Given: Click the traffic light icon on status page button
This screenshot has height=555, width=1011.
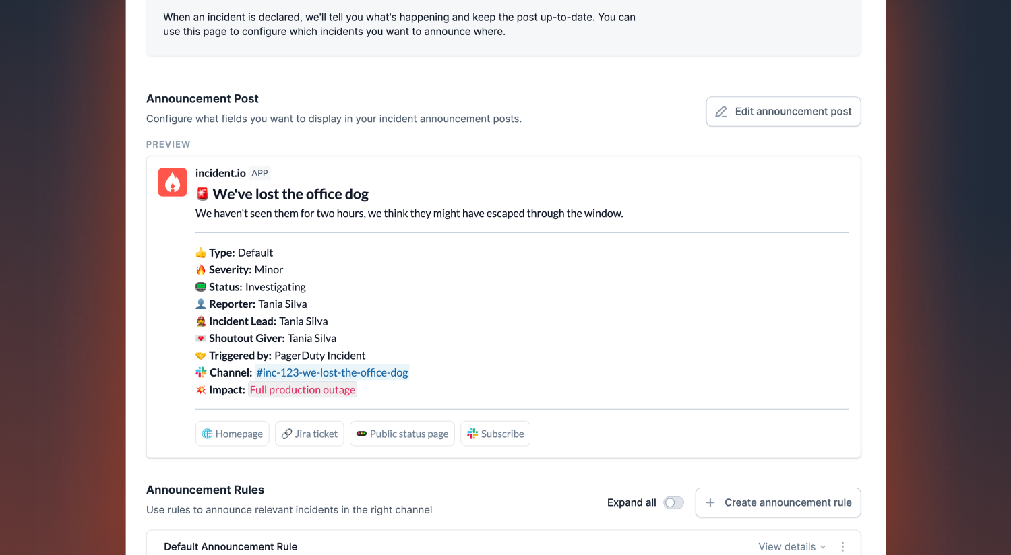Looking at the screenshot, I should pos(362,434).
